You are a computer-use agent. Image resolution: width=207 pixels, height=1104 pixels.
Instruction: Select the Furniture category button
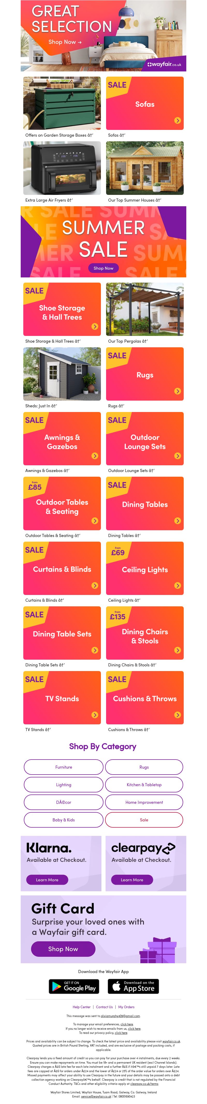tap(63, 767)
